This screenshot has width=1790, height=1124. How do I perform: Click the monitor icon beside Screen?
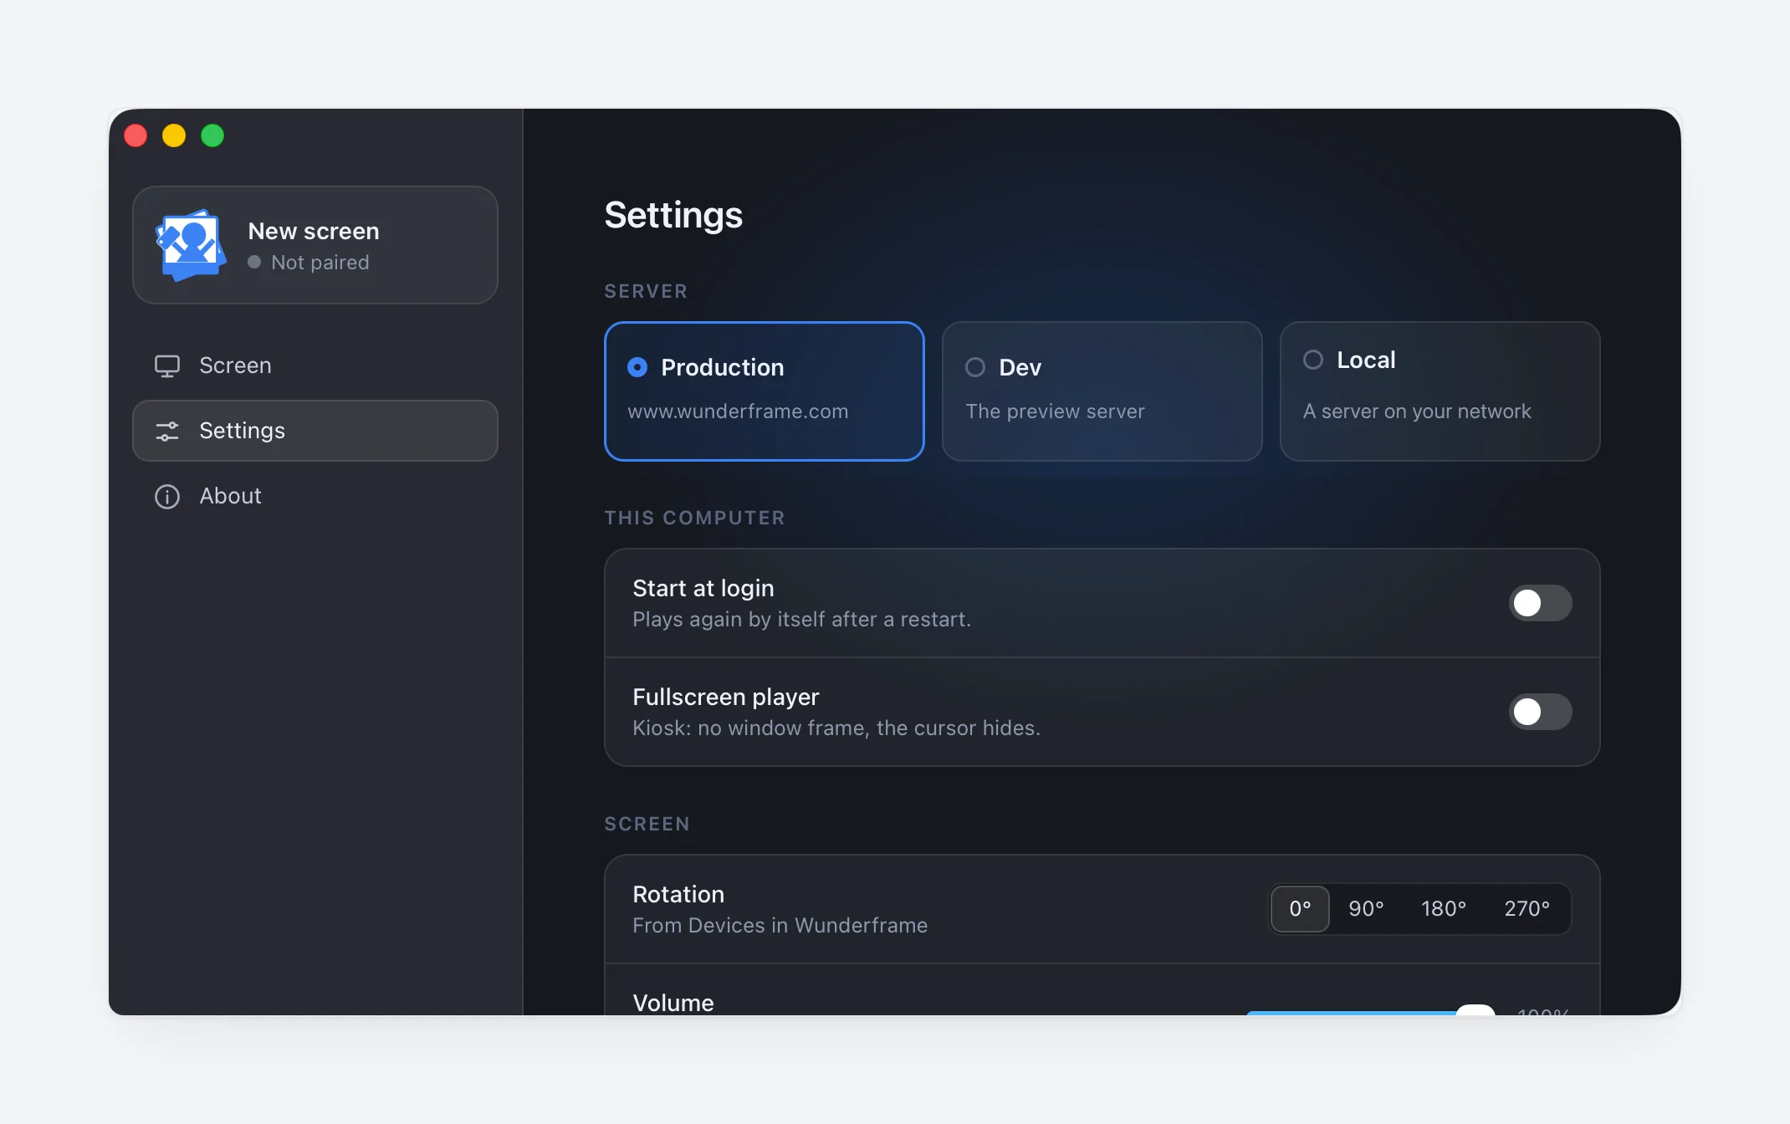[167, 366]
